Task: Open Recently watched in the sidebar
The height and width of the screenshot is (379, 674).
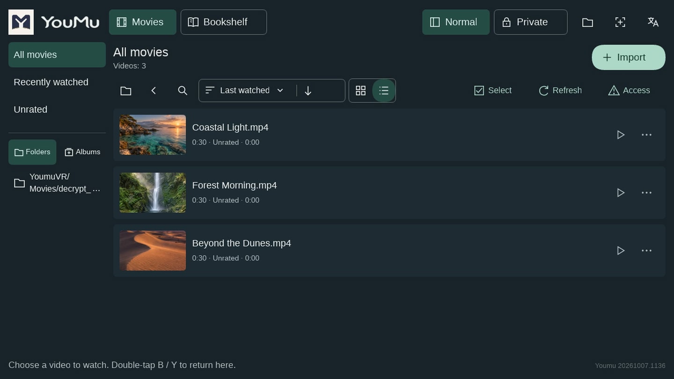Action: 57,82
